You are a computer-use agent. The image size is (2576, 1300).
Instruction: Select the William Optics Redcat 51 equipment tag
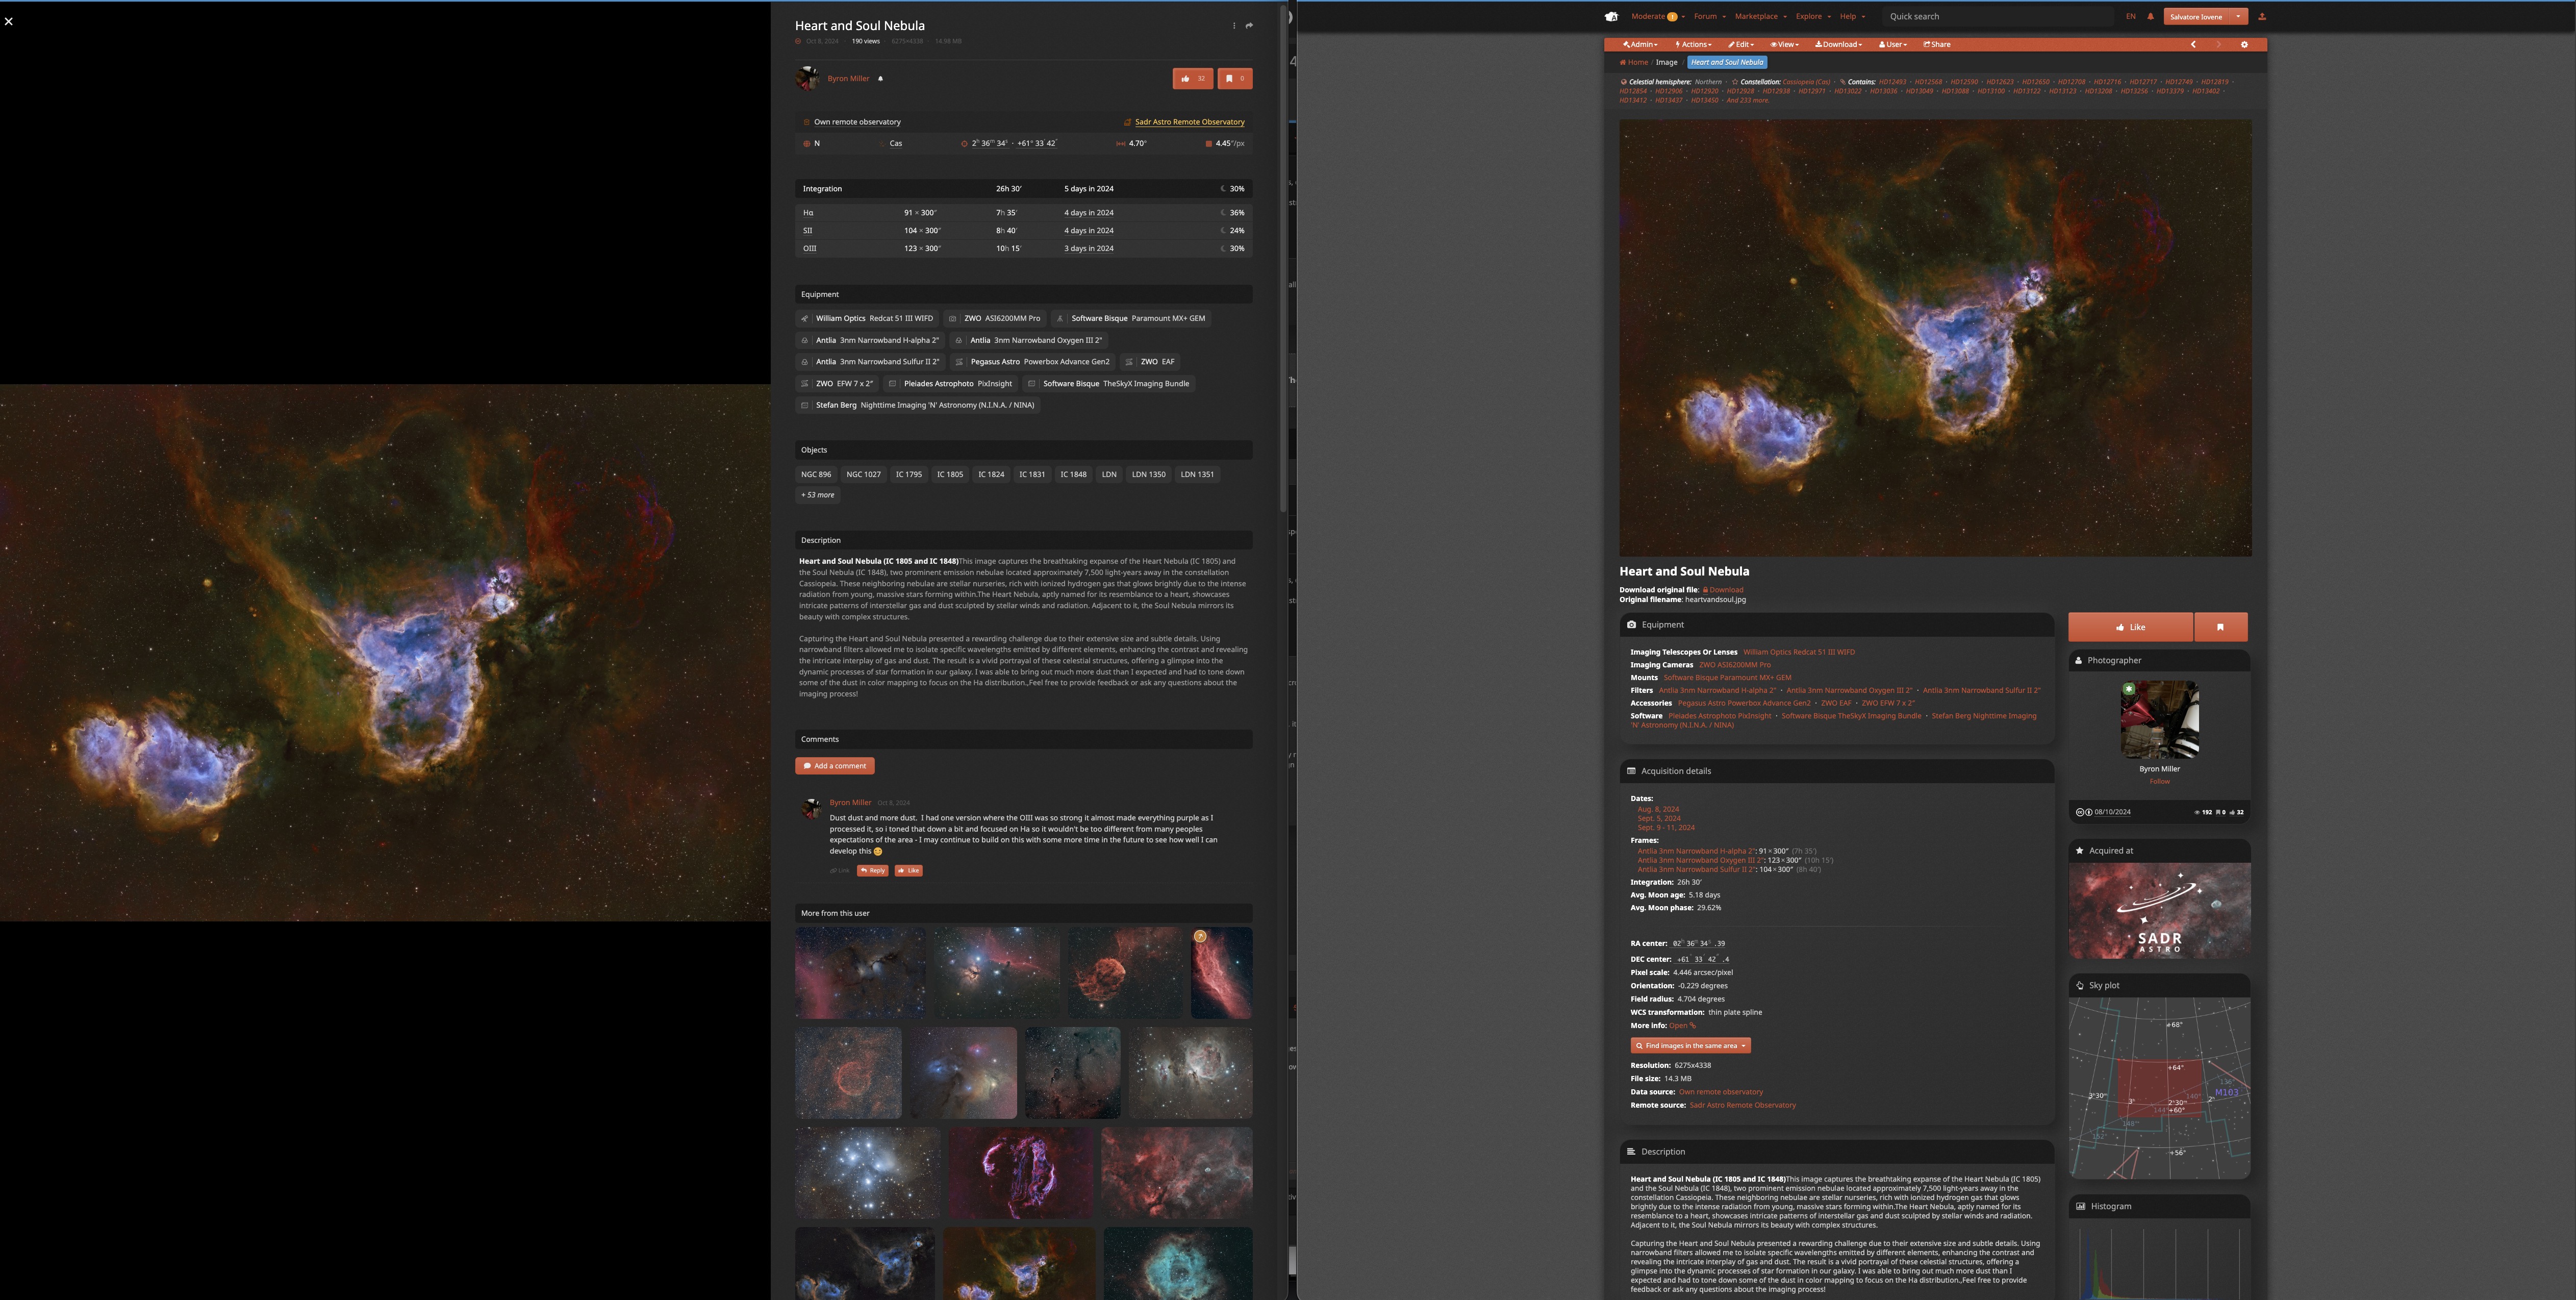867,318
